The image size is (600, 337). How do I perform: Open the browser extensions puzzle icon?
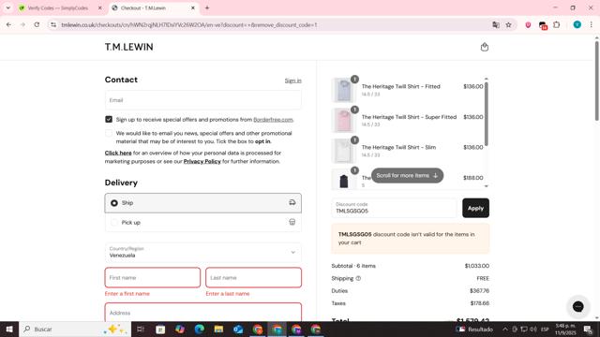coord(556,25)
